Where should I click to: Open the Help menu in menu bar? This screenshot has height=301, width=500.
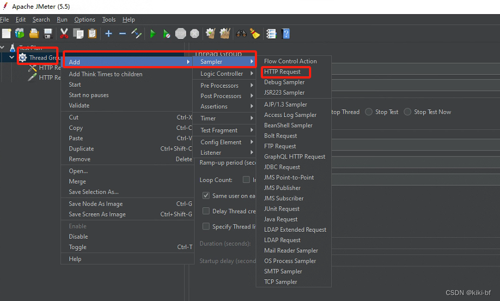tap(129, 19)
